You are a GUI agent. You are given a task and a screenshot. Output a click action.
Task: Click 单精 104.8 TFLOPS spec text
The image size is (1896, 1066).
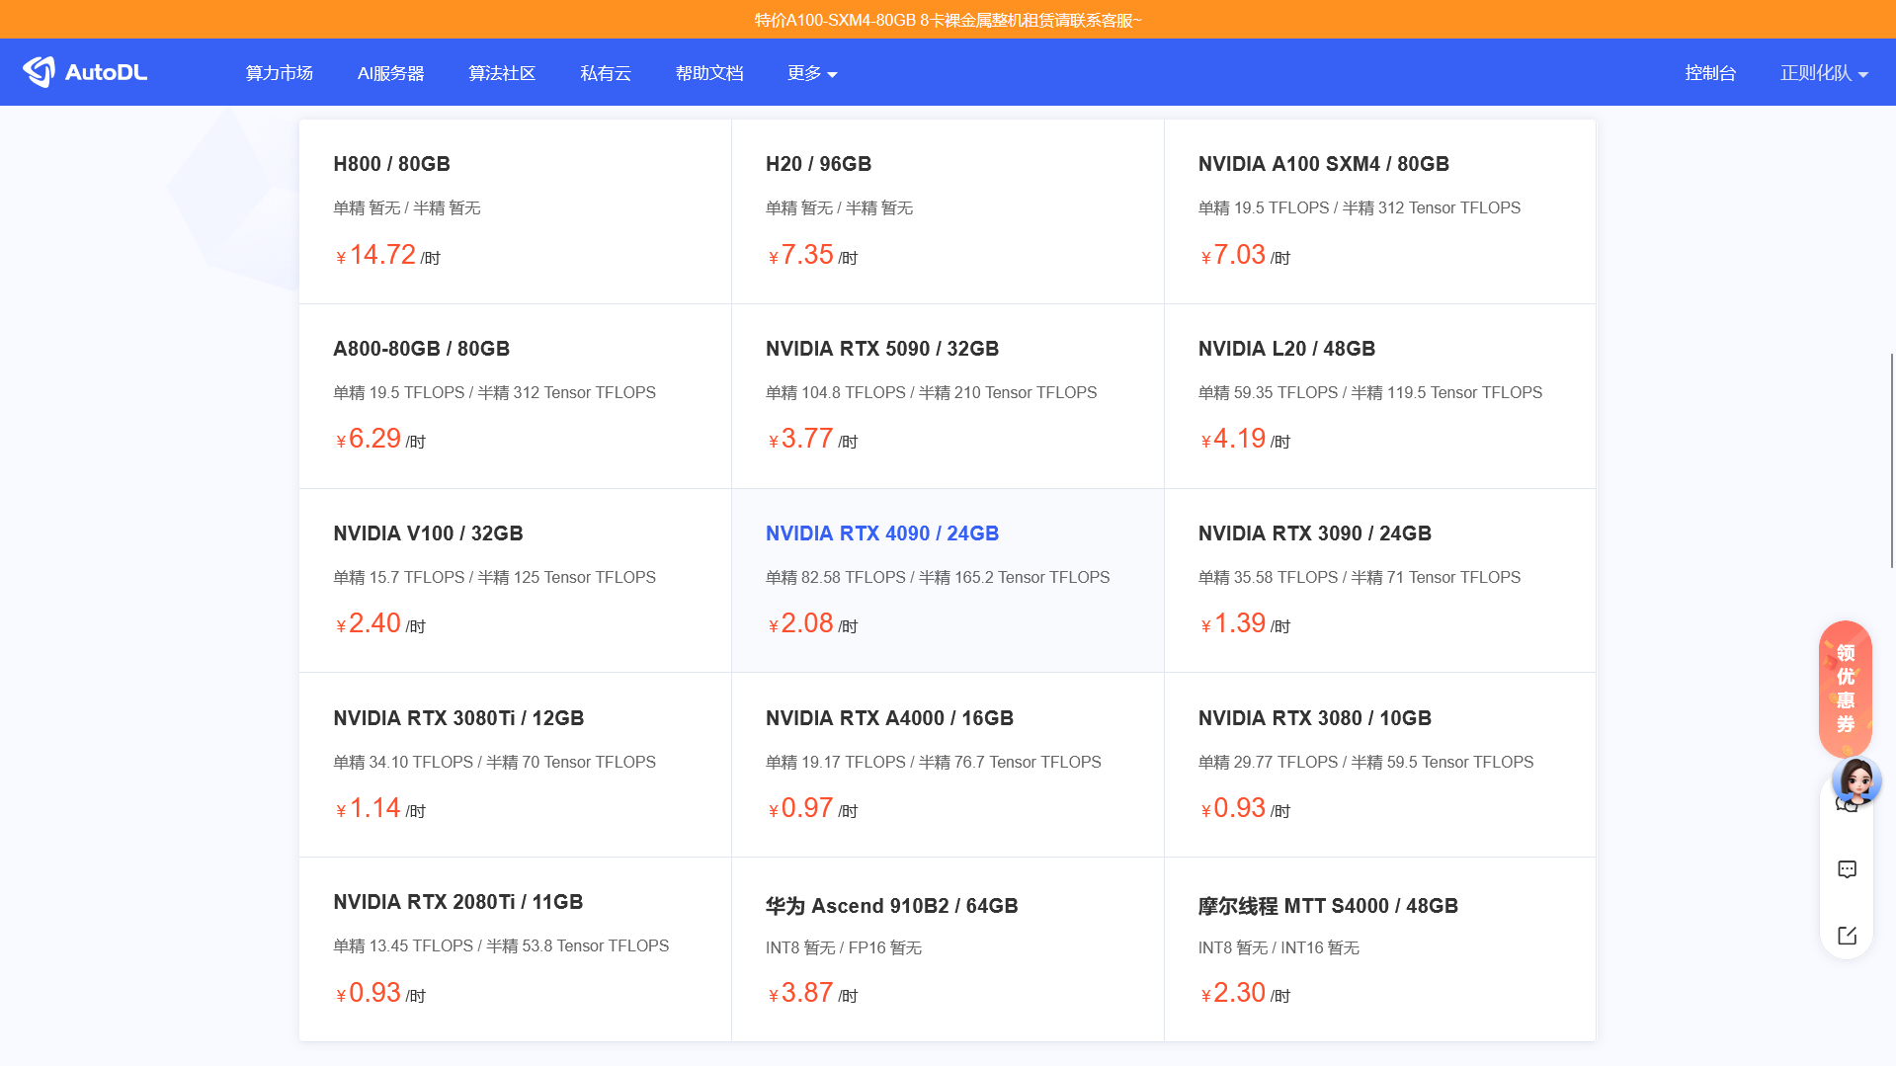point(836,393)
